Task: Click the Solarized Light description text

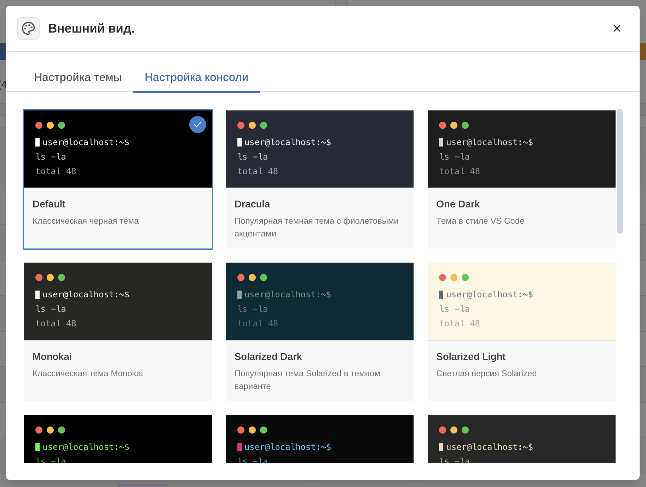Action: pyautogui.click(x=486, y=373)
